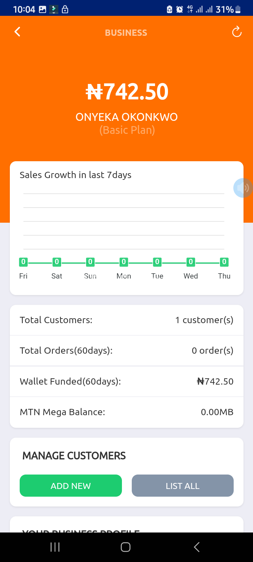This screenshot has height=562, width=253.
Task: Tap the ₦742.50 wallet balance amount
Action: point(127,92)
